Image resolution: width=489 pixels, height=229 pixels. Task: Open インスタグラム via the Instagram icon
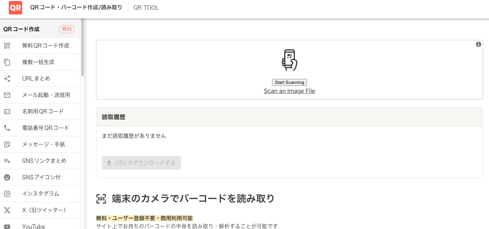click(x=7, y=194)
